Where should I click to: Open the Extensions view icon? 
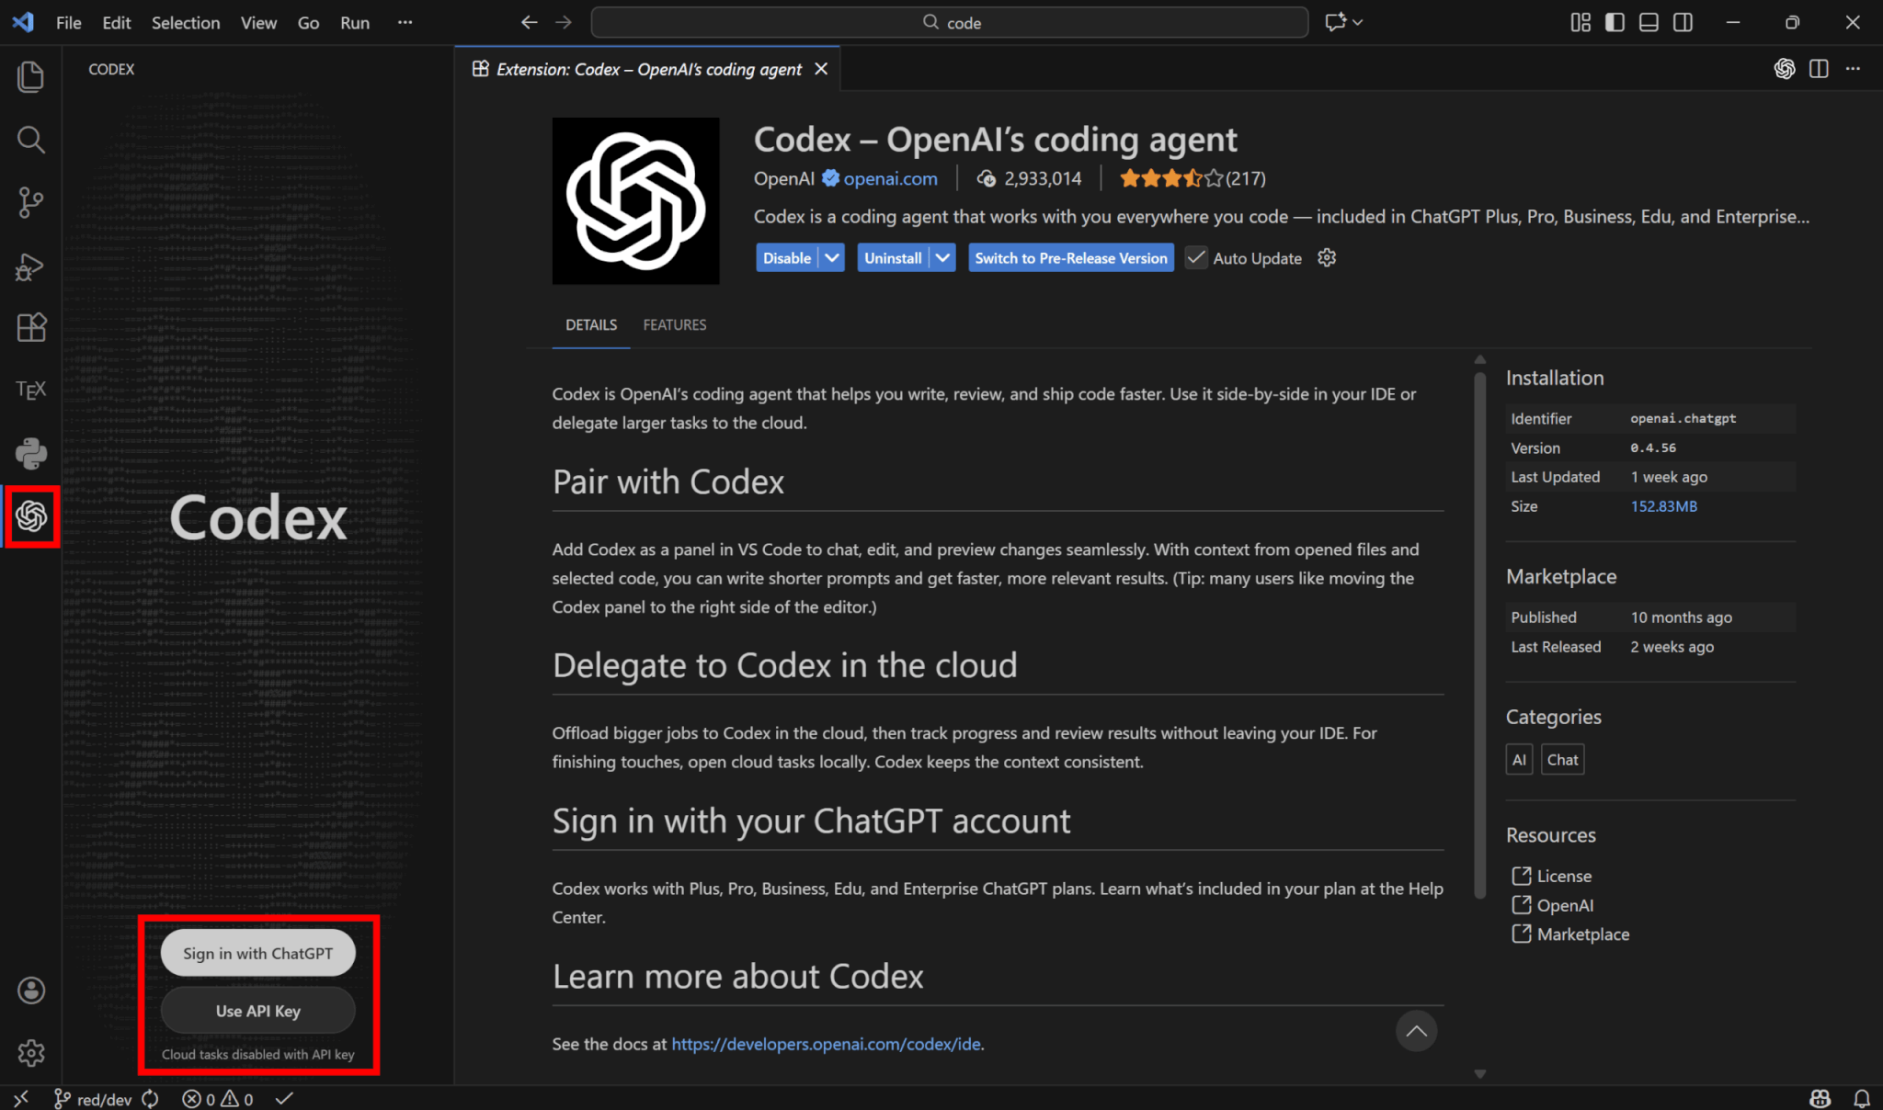(x=30, y=328)
